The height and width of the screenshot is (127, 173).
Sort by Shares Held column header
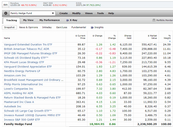coord(128,37)
